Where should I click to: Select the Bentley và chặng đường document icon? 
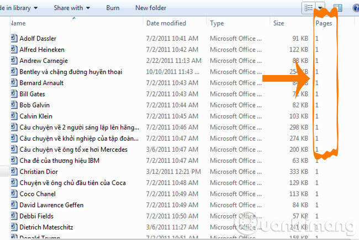[14, 71]
